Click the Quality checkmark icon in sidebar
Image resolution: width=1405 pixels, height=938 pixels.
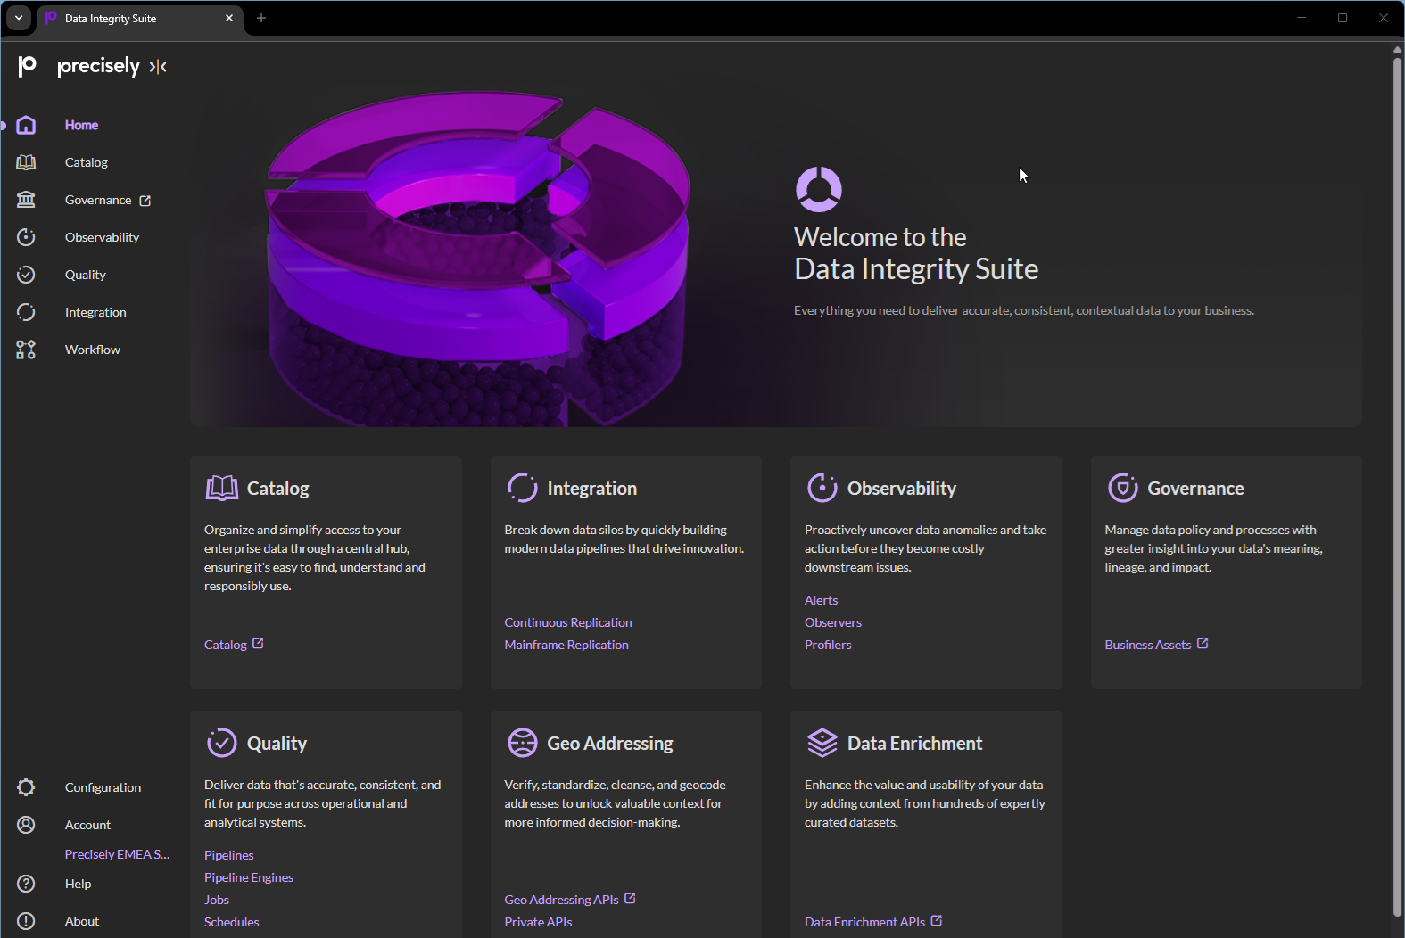click(26, 275)
